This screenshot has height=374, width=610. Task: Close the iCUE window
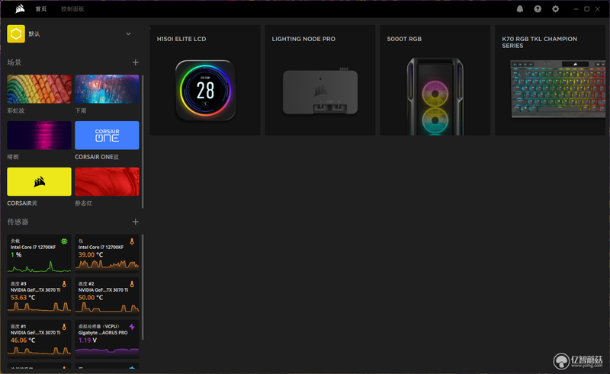pyautogui.click(x=598, y=9)
